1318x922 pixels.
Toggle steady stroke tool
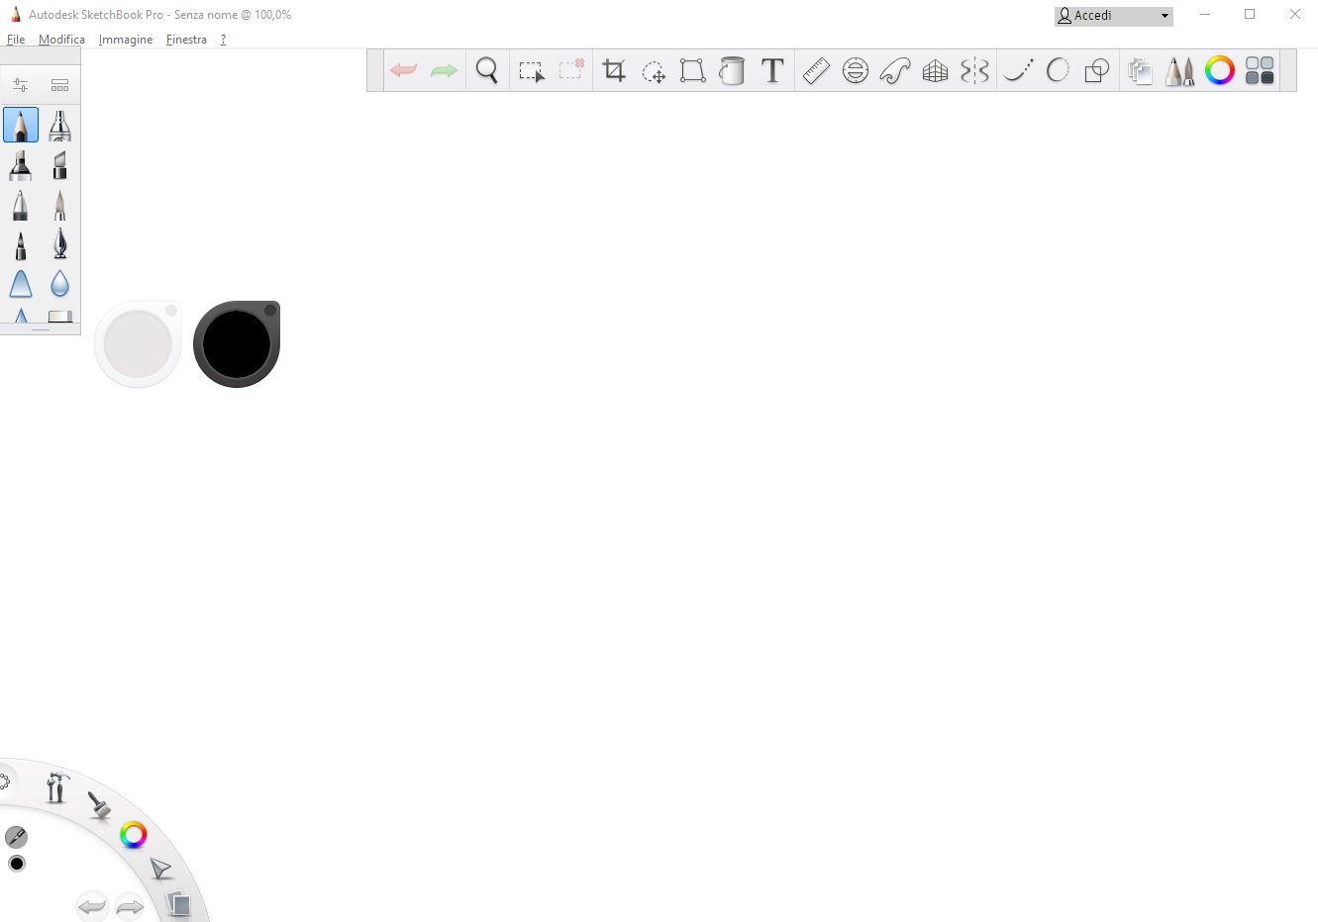click(x=1018, y=70)
